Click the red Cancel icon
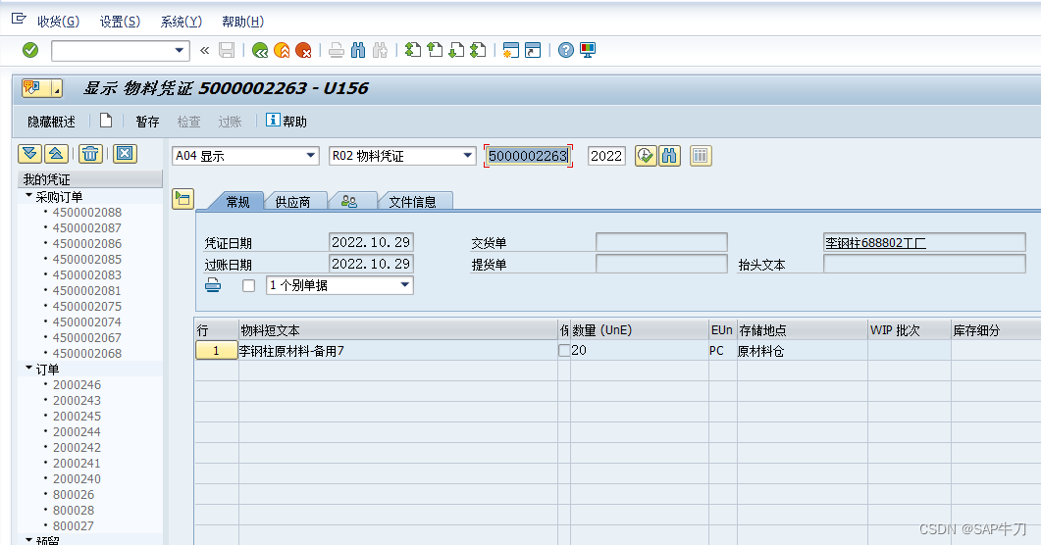The height and width of the screenshot is (545, 1041). click(x=303, y=50)
